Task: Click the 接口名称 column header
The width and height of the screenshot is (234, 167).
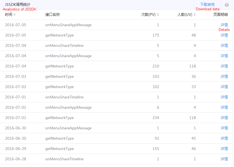Action: coord(53,14)
